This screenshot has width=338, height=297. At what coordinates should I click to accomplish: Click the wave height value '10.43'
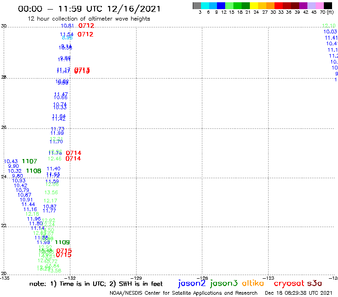(x=11, y=161)
